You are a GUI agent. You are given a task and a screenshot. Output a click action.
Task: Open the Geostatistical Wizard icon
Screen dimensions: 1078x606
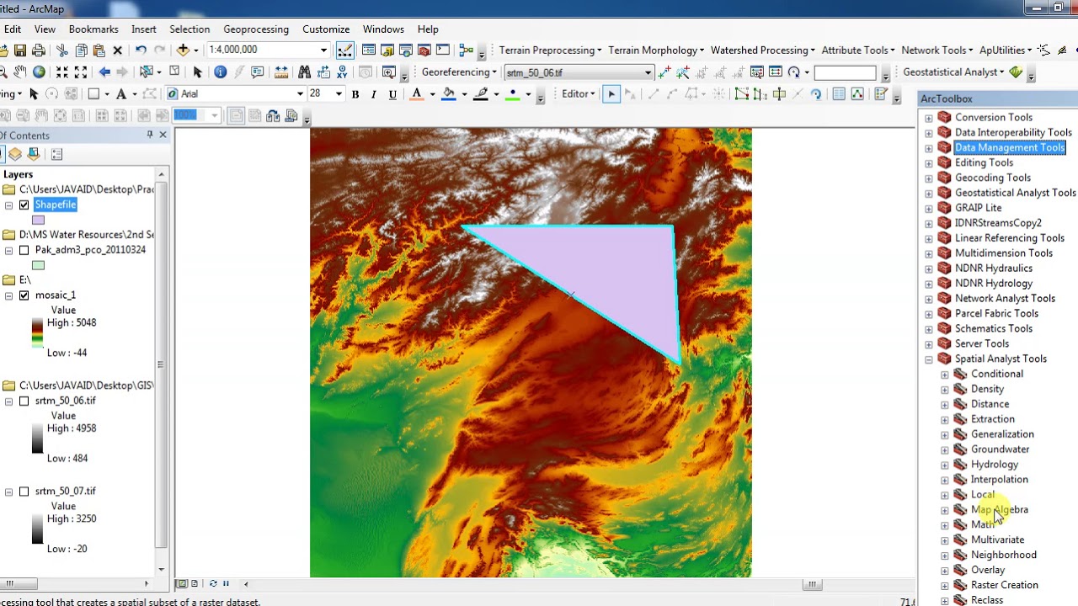coord(1016,72)
